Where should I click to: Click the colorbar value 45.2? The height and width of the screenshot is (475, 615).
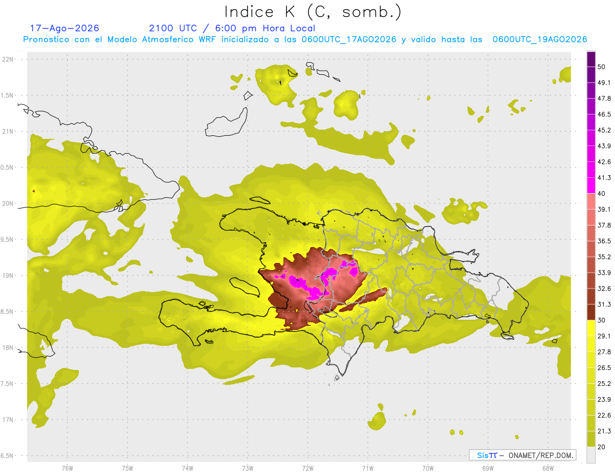point(604,130)
